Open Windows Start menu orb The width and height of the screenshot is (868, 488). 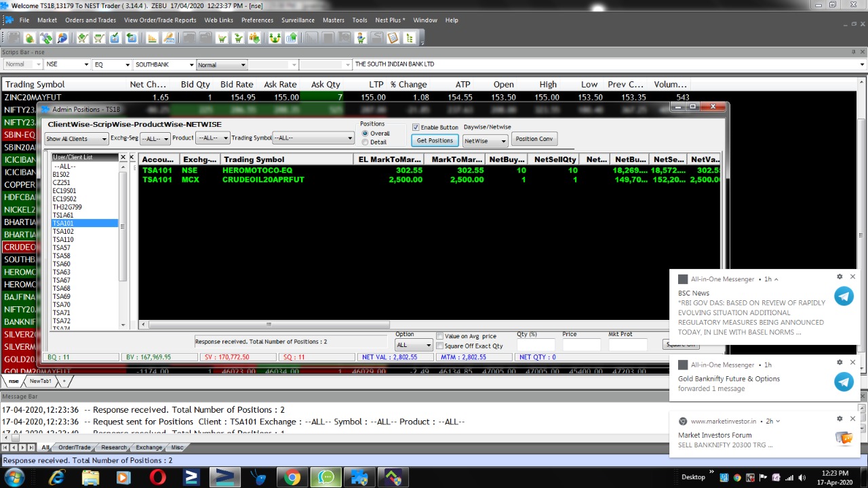14,477
